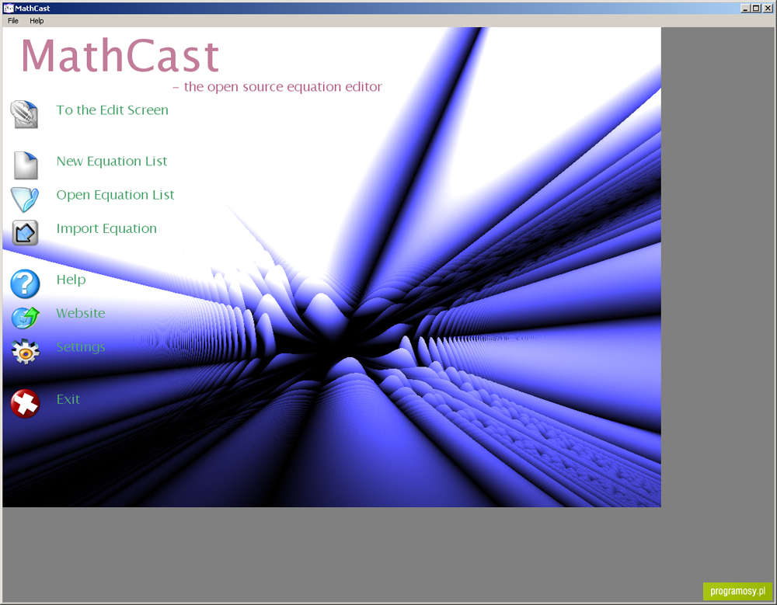Visit the Website link
This screenshot has width=777, height=605.
81,313
